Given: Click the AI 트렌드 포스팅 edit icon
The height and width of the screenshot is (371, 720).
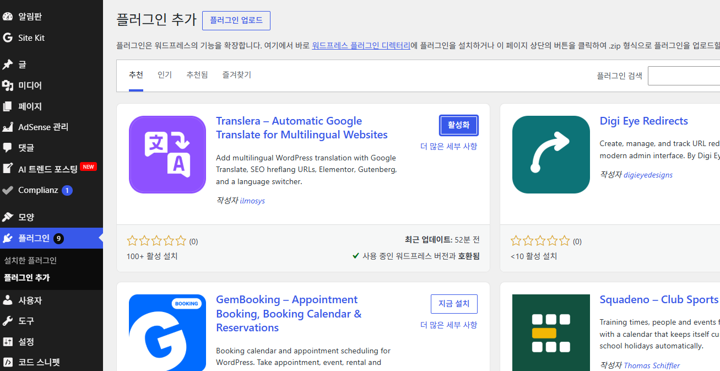Looking at the screenshot, I should tap(8, 169).
